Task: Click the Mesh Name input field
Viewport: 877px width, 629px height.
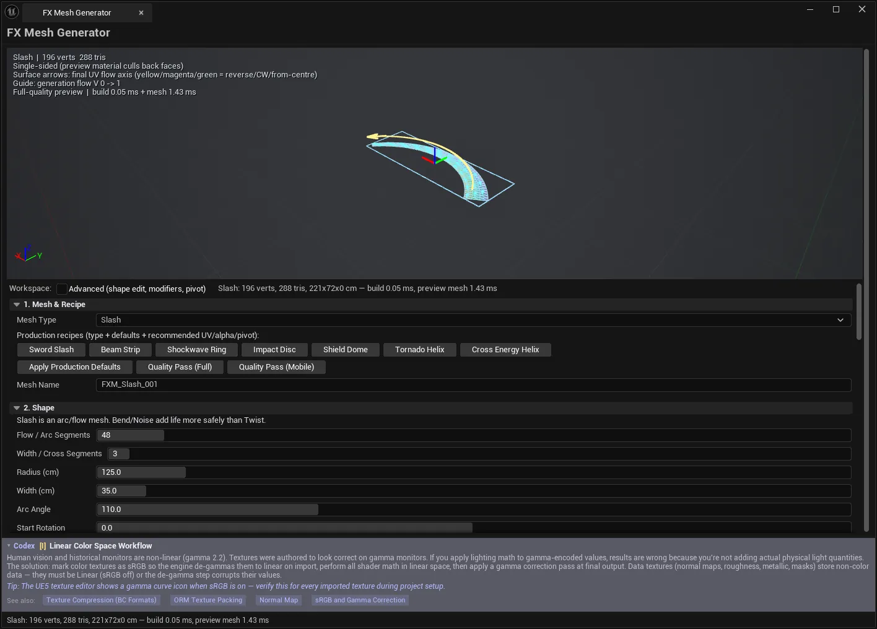Action: [x=474, y=384]
